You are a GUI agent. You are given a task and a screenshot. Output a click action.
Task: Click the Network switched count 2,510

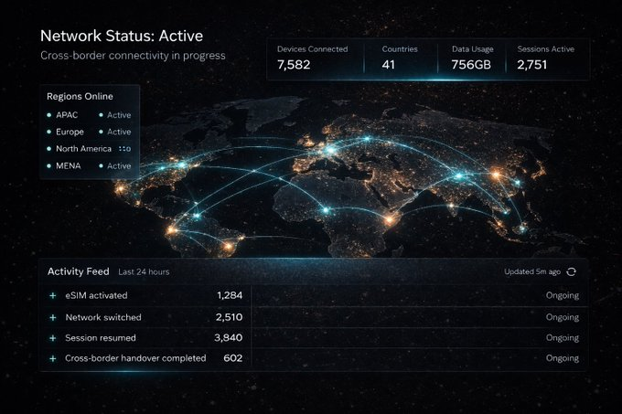coord(229,317)
